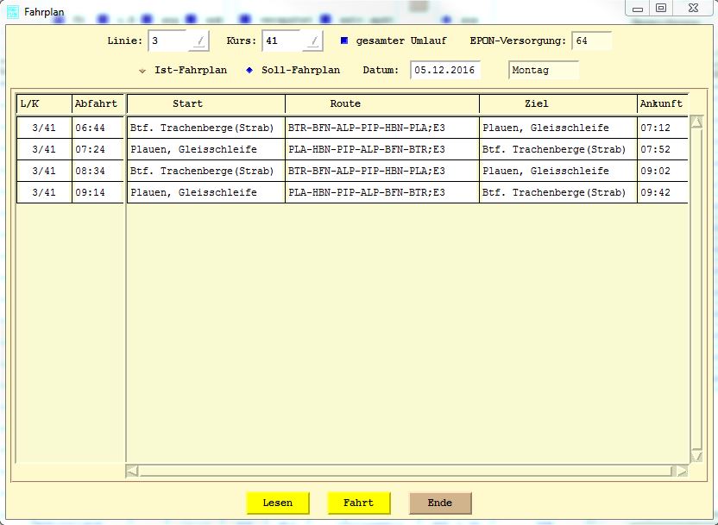Click the left arrow of horizontal scrollbar
The height and width of the screenshot is (525, 718).
pyautogui.click(x=132, y=471)
